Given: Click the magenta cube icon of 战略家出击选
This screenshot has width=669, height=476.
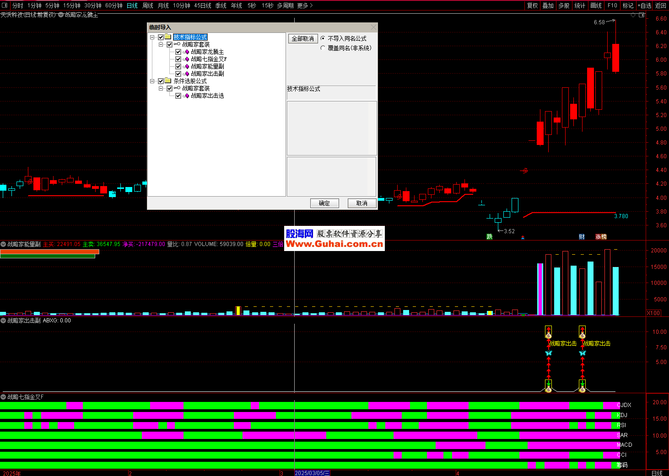Looking at the screenshot, I should (186, 96).
